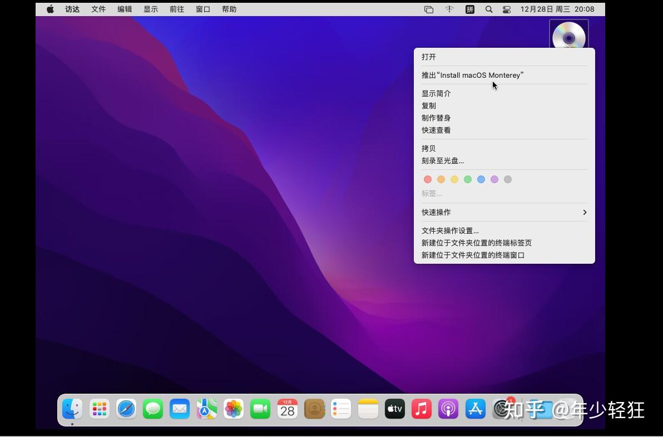Viewport: 663px width, 437px height.
Task: Launch the Maps app from the Dock
Action: 206,409
